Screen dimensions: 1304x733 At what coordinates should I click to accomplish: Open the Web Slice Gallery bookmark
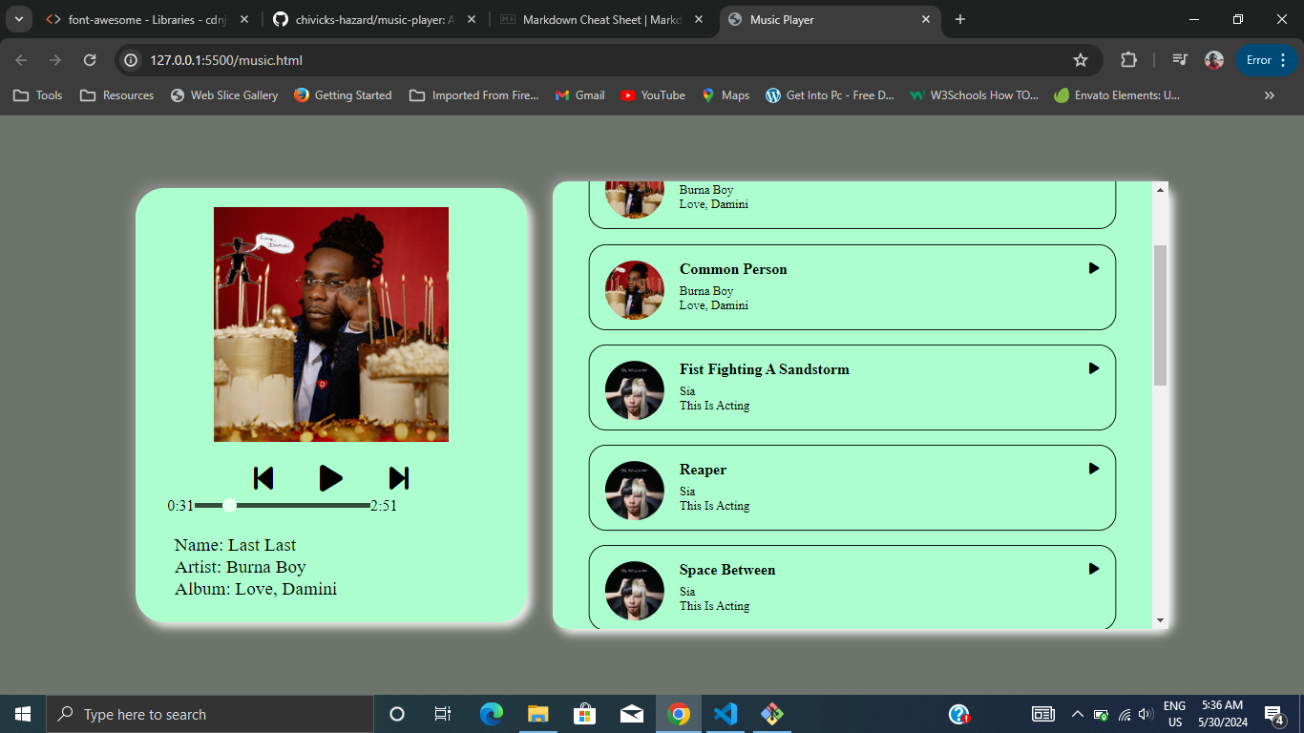(224, 95)
